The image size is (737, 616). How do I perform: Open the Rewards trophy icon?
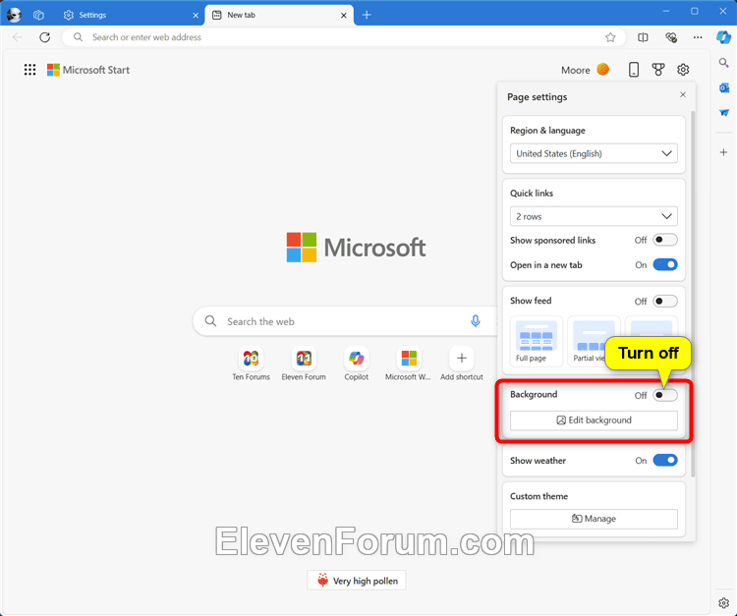658,70
